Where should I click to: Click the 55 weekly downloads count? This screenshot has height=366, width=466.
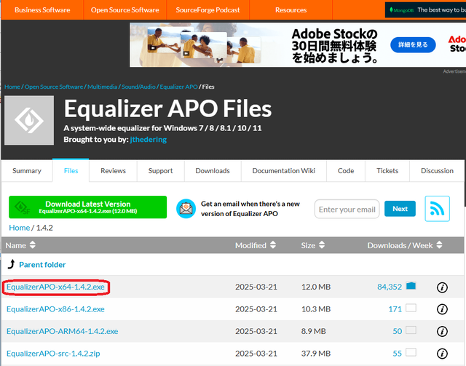[x=398, y=354]
